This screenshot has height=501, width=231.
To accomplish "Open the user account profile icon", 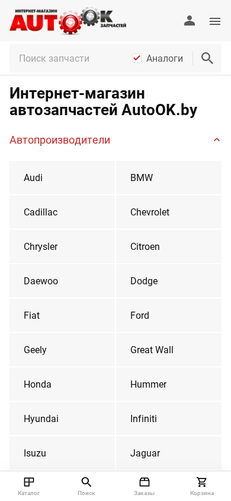I will [190, 21].
